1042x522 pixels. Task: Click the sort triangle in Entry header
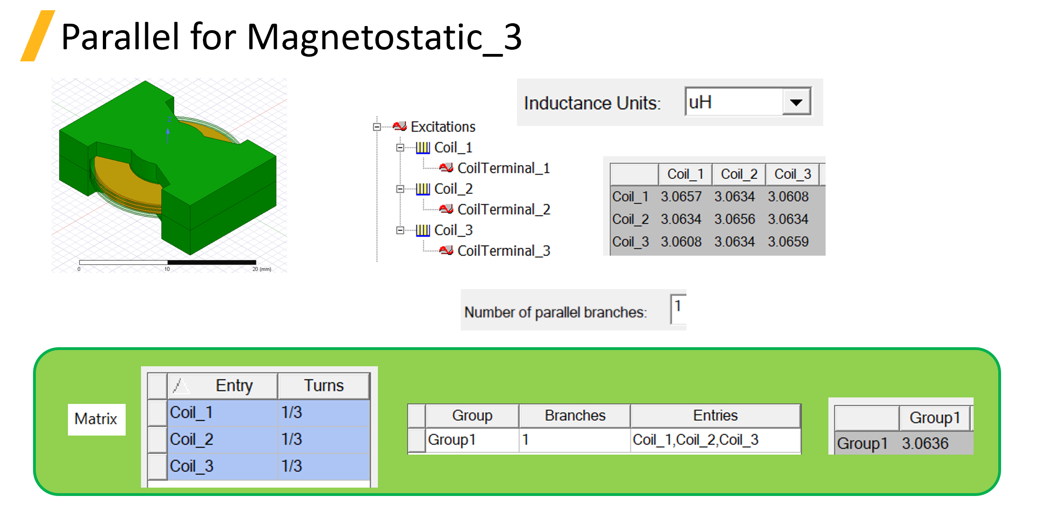coord(179,385)
